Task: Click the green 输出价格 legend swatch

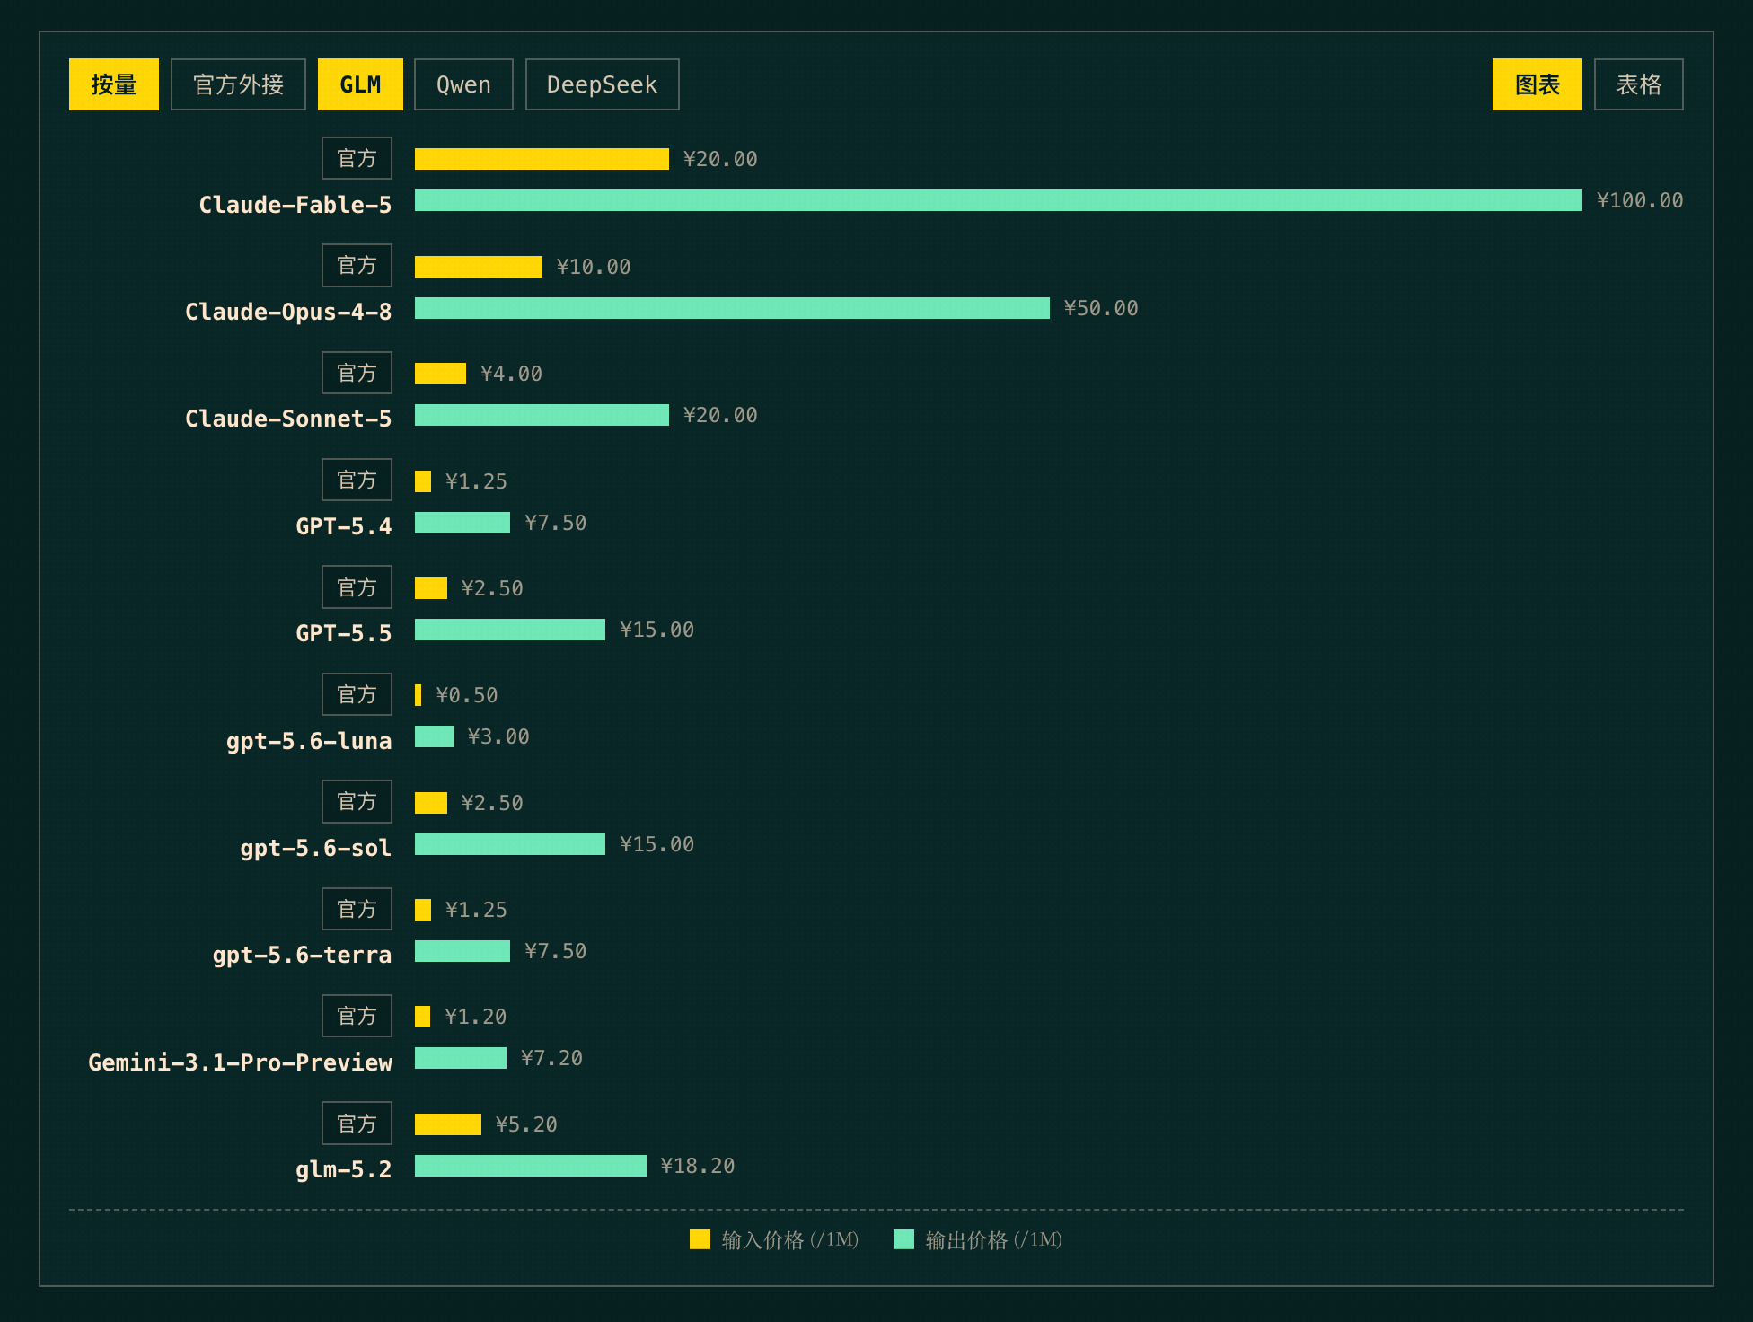Action: coord(903,1239)
